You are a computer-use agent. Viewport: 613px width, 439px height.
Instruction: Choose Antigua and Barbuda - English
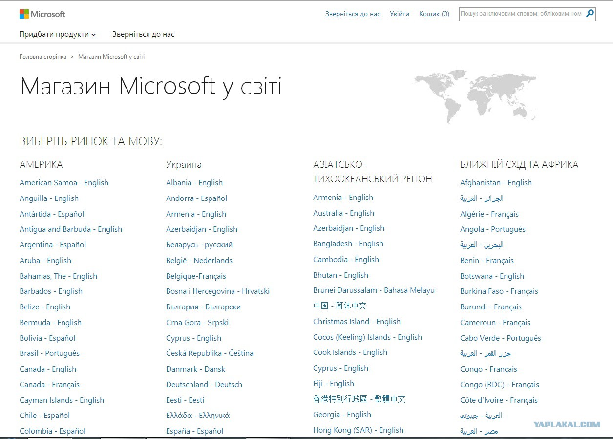point(71,229)
